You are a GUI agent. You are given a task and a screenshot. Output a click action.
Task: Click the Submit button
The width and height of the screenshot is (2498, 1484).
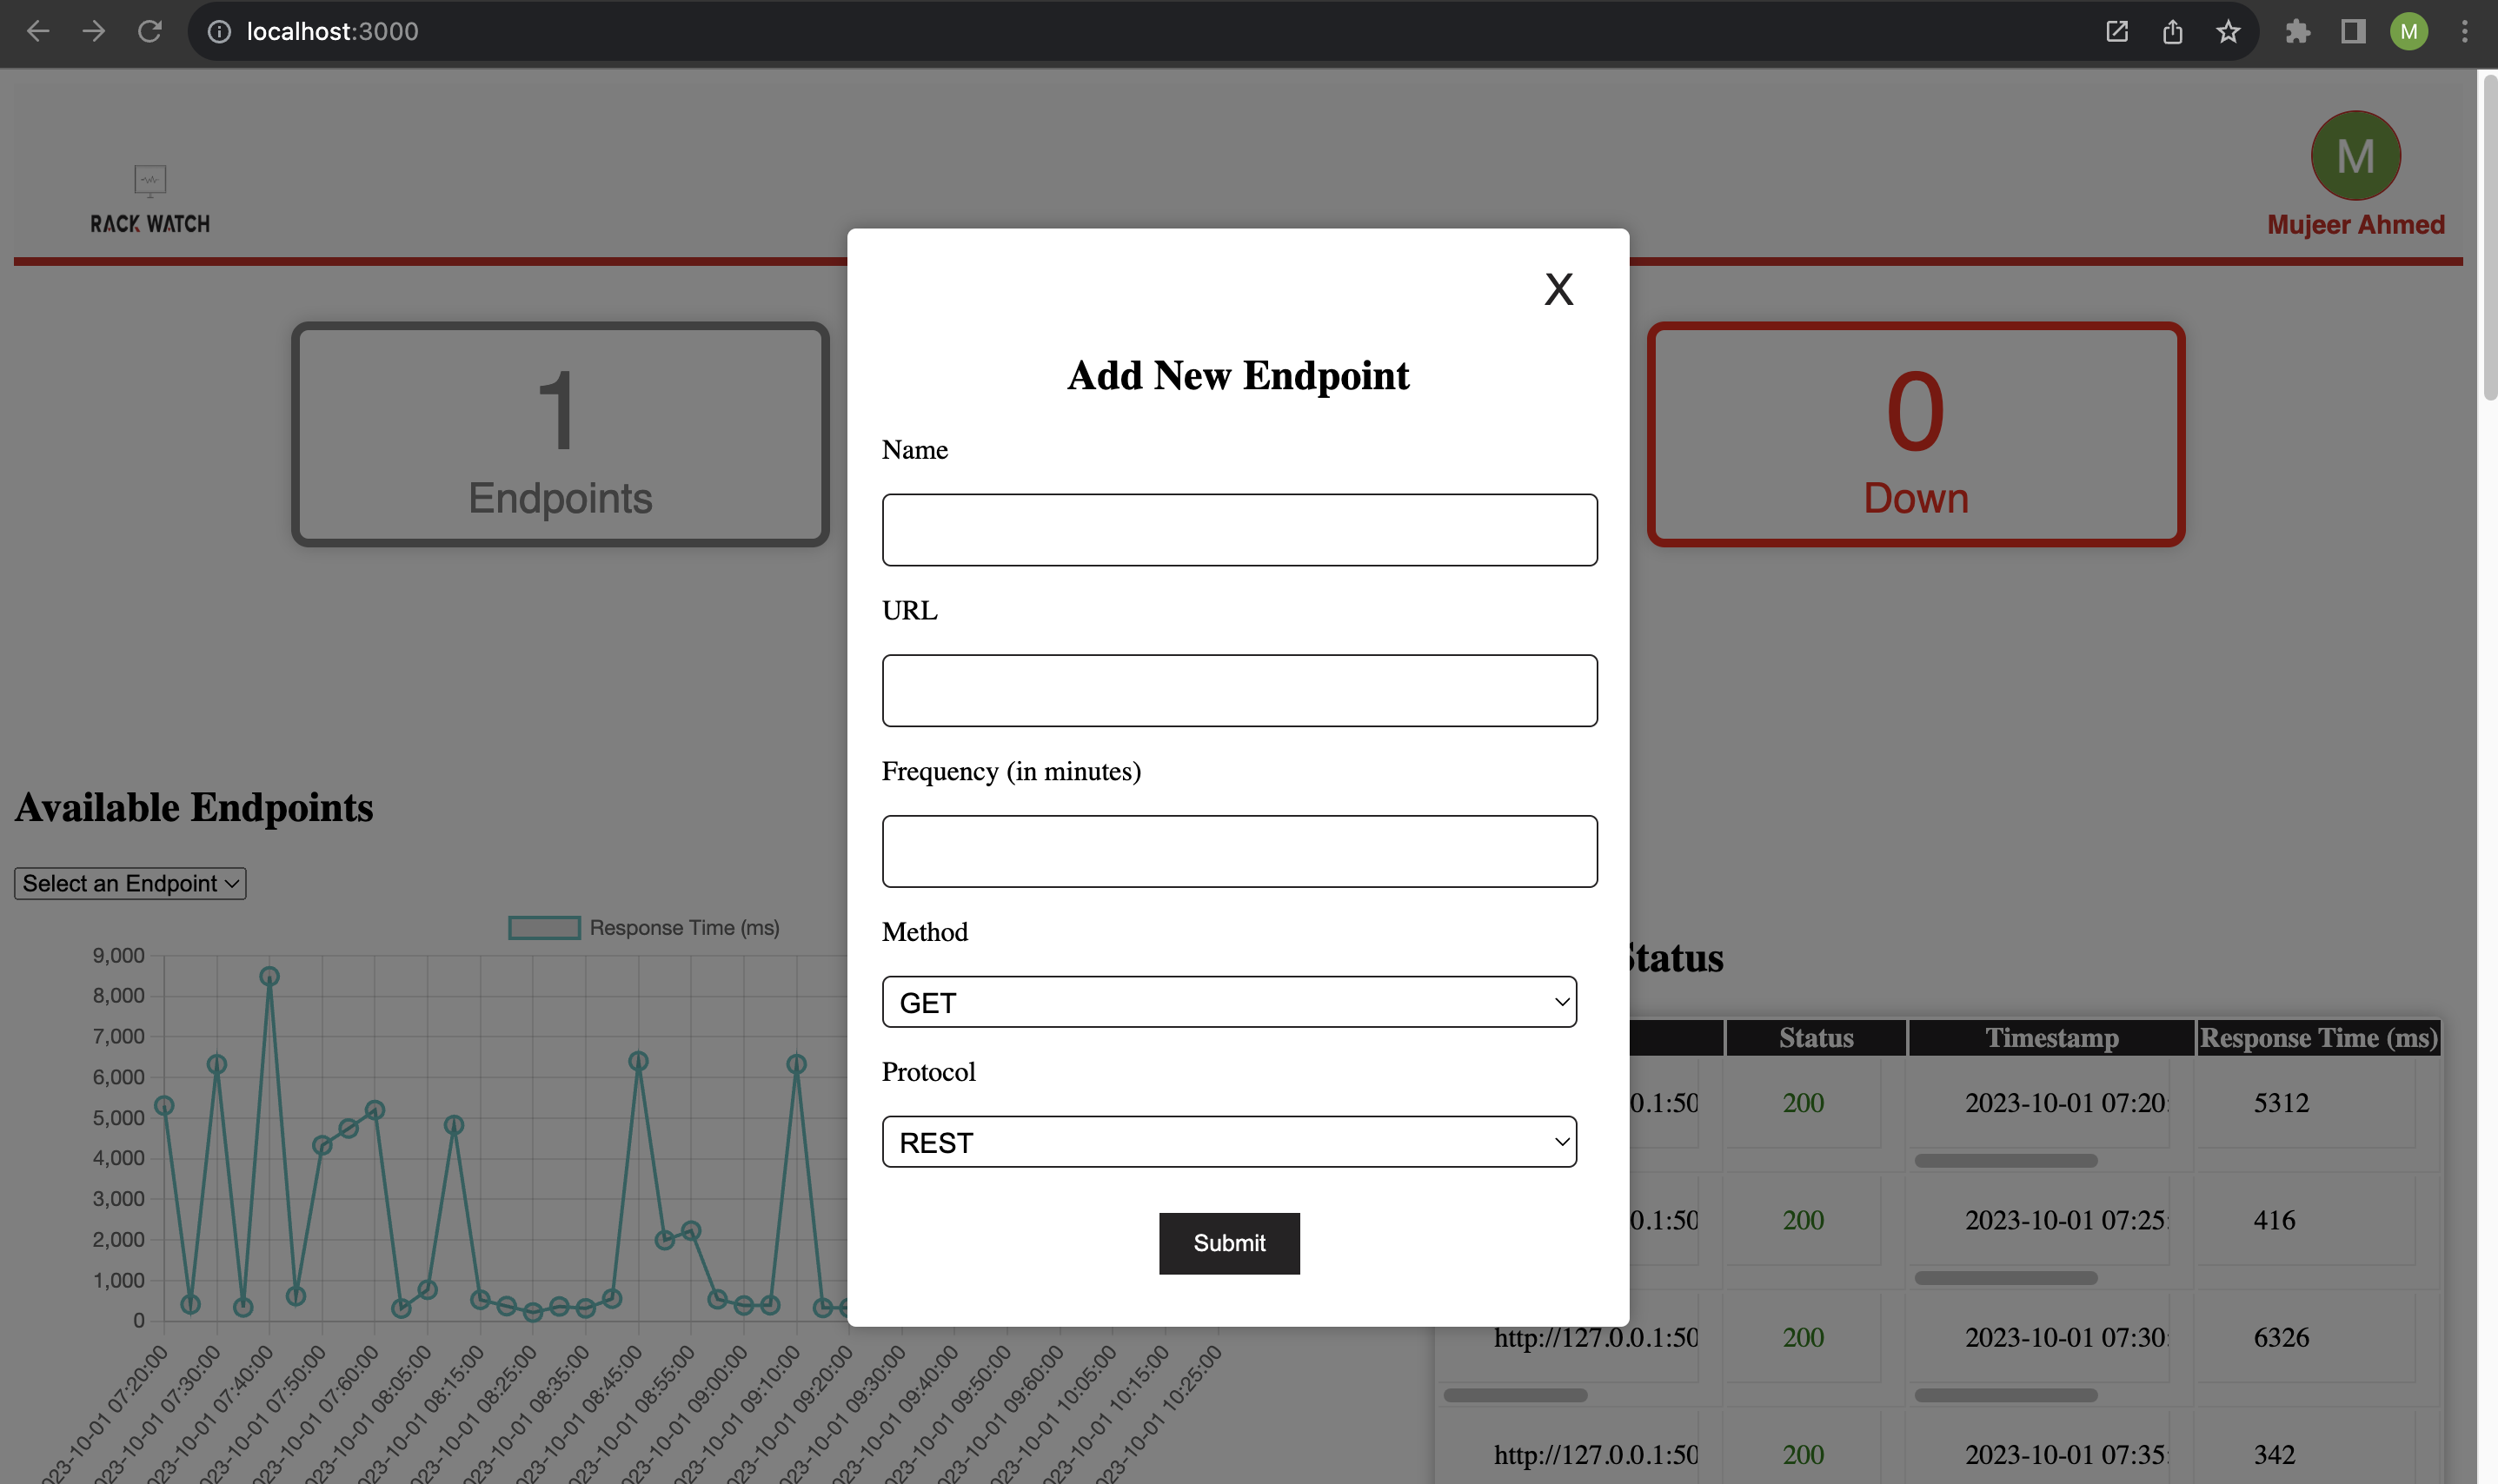tap(1228, 1243)
